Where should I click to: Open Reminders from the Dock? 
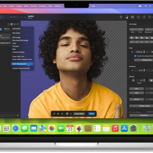point(97,128)
